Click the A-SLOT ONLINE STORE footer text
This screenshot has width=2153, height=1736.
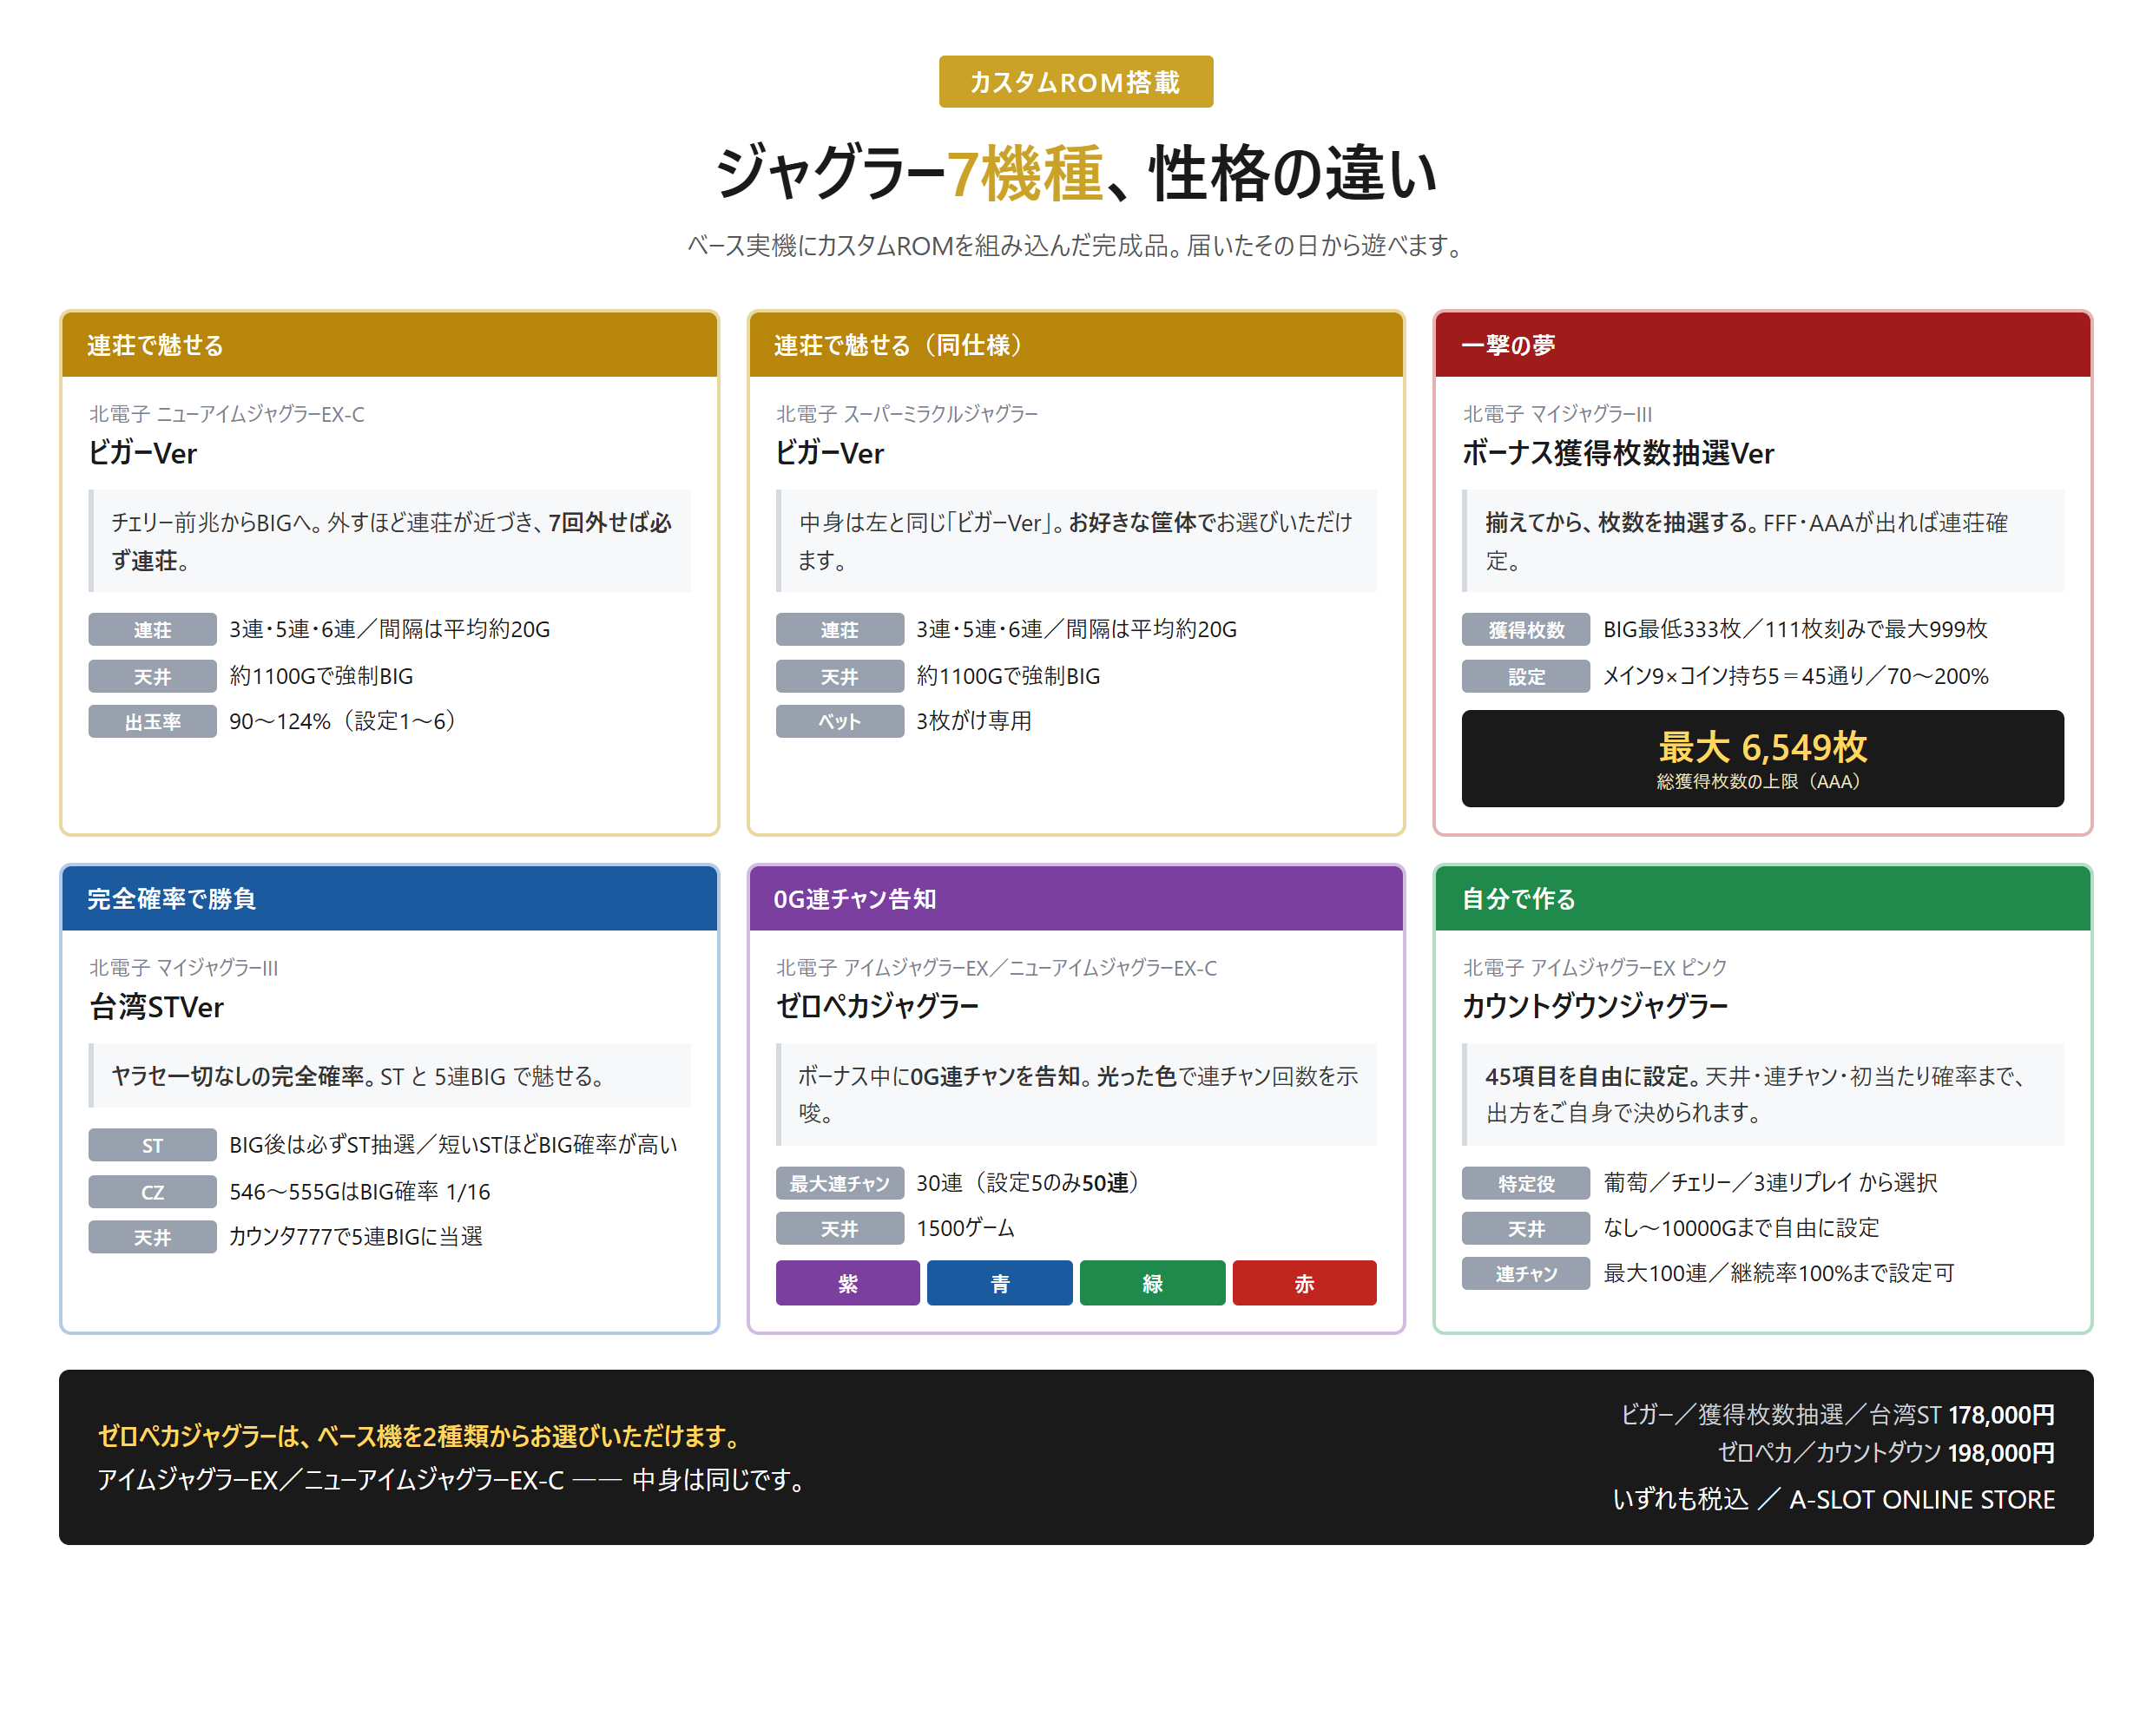(x=1921, y=1500)
